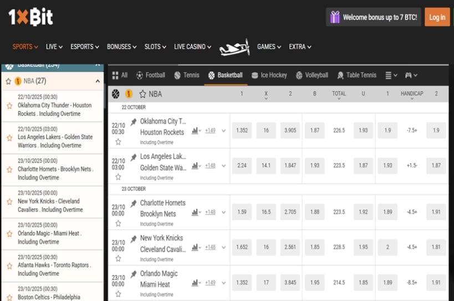
Task: Favorite the Los Angeles Lakers match in sidebar
Action: (x=9, y=137)
